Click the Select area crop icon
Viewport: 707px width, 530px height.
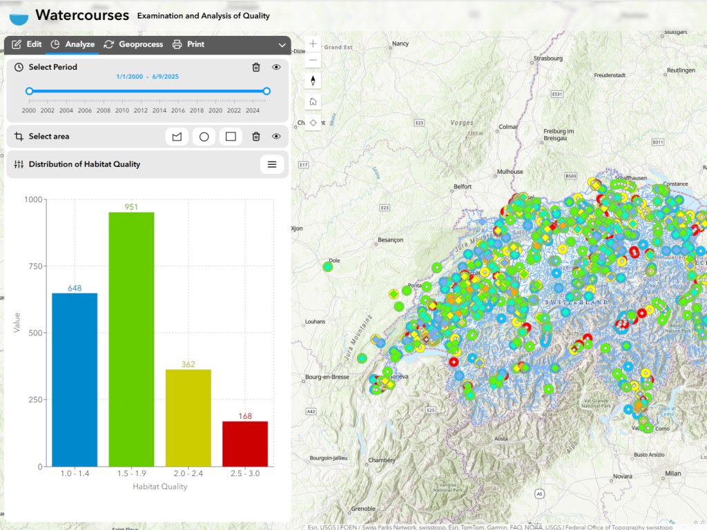coord(19,136)
